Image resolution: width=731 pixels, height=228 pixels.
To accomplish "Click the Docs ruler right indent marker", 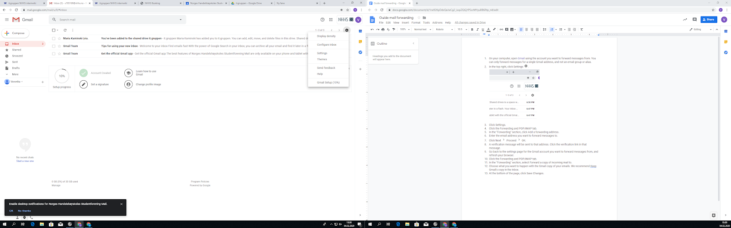I will [599, 35].
